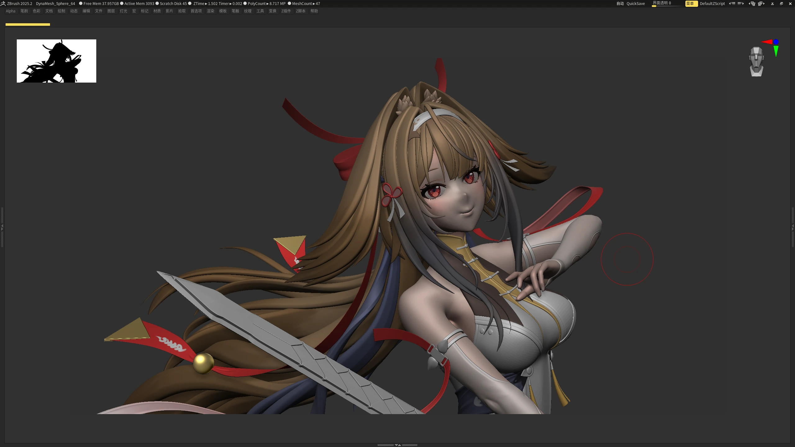Expand the right tray divider
This screenshot has width=795, height=447.
[x=793, y=228]
